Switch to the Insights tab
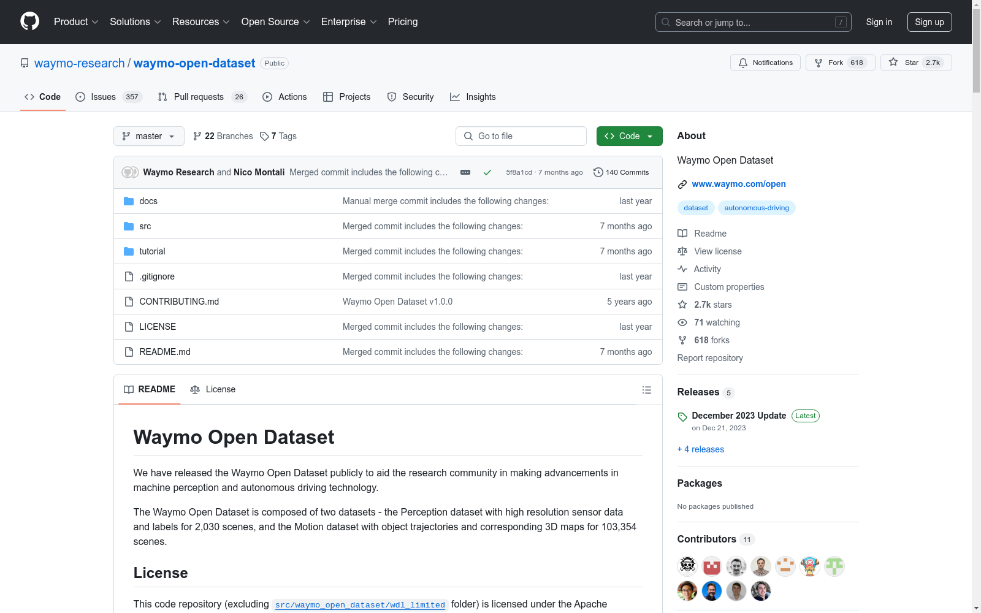Viewport: 981px width, 613px height. tap(473, 97)
